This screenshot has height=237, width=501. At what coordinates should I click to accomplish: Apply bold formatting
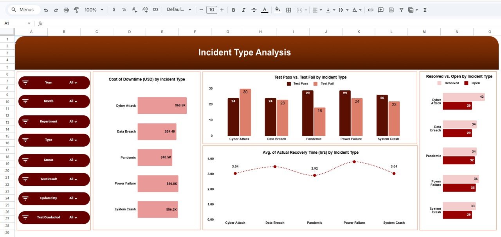(x=233, y=10)
